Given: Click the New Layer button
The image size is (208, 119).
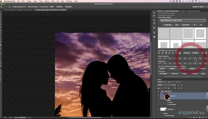Looking at the screenshot, I should pyautogui.click(x=187, y=53).
